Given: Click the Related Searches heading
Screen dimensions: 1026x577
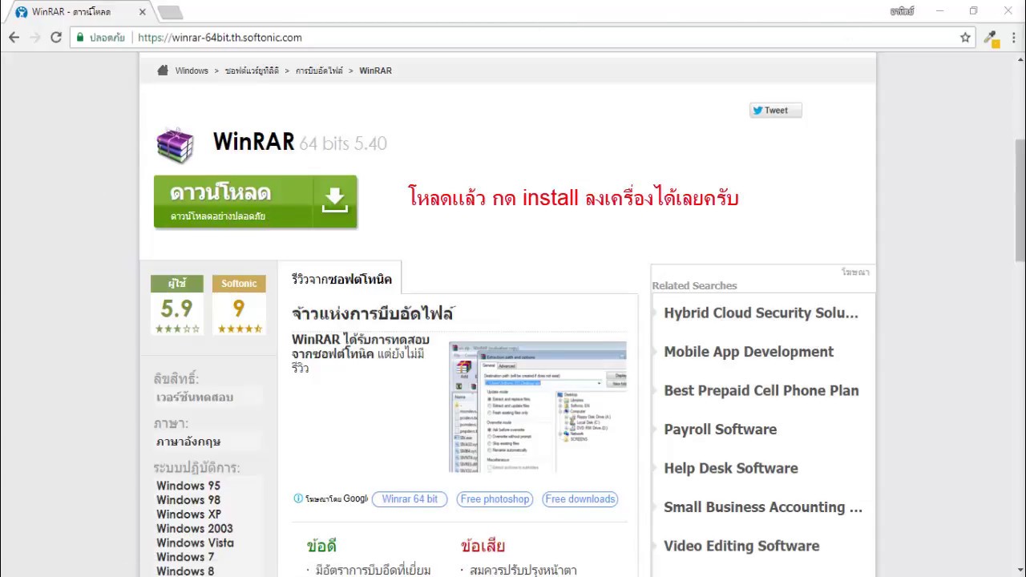Looking at the screenshot, I should coord(694,285).
